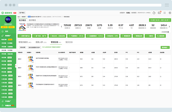Screen dimensions: 172x112
Task: Expand the 更多数据 dropdown
Action: pyautogui.click(x=165, y=47)
